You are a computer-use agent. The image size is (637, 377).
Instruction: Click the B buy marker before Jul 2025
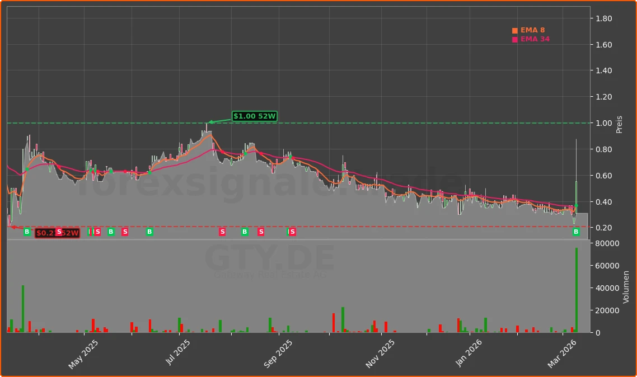(149, 232)
